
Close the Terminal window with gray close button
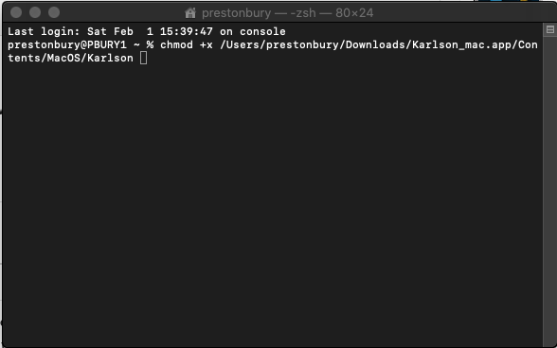click(16, 13)
